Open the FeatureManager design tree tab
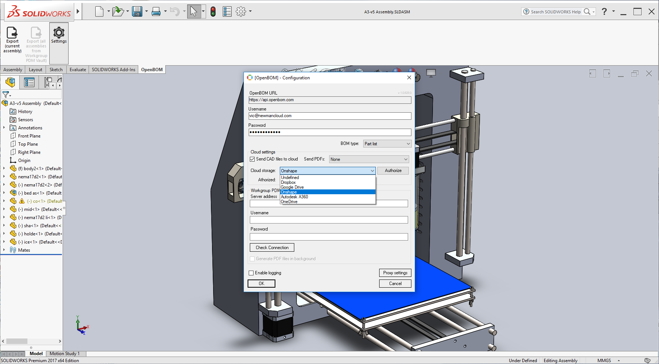The height and width of the screenshot is (364, 659). tap(10, 82)
